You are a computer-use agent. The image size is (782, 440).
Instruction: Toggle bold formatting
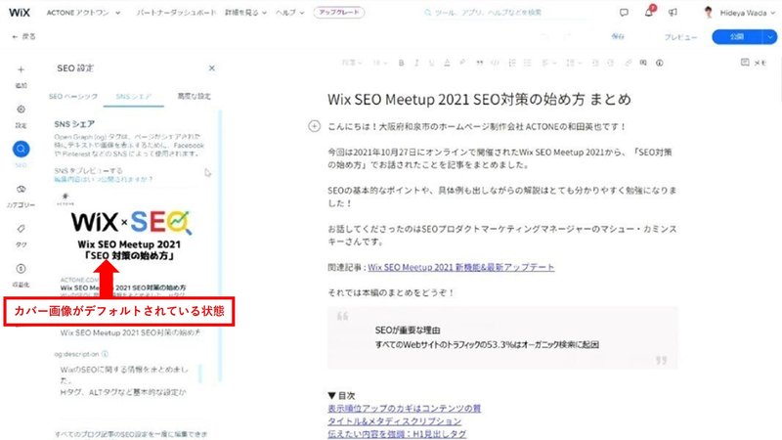coord(401,63)
